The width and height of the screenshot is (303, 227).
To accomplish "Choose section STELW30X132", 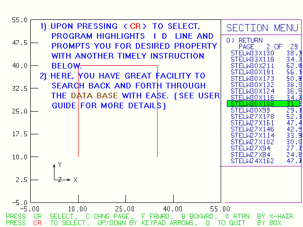I will pos(252,85).
